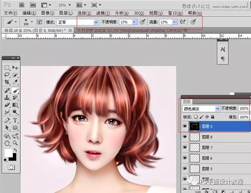Open the 颜色减淡 blend mode dropdown
Screen dimensions: 251x193
[x=217, y=108]
